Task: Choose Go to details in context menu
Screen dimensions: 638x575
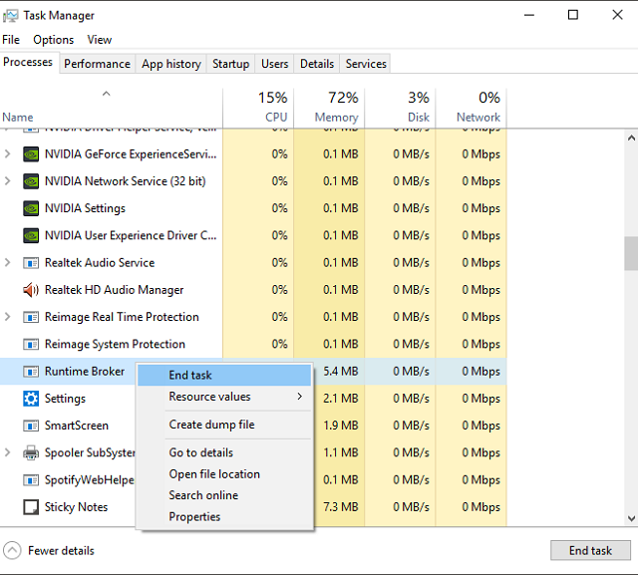Action: tap(224, 452)
